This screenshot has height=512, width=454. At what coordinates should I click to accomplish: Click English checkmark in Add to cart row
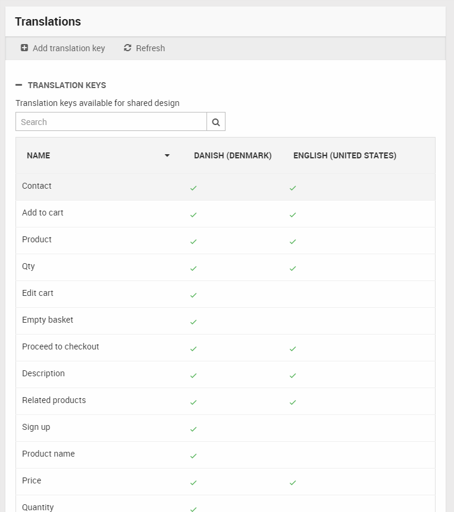tap(293, 215)
